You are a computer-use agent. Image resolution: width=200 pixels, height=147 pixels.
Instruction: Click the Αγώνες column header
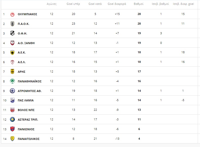(52, 4)
